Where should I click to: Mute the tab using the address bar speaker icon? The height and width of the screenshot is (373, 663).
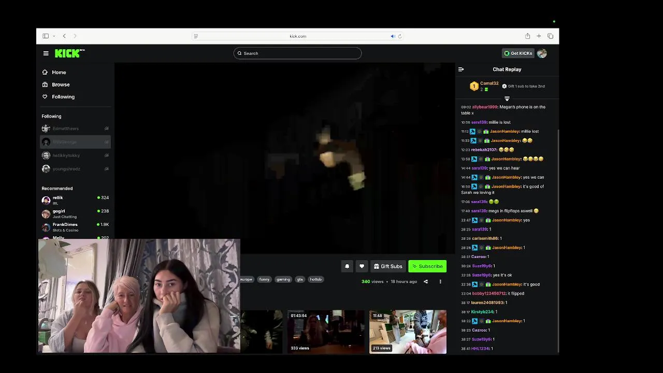click(x=393, y=36)
